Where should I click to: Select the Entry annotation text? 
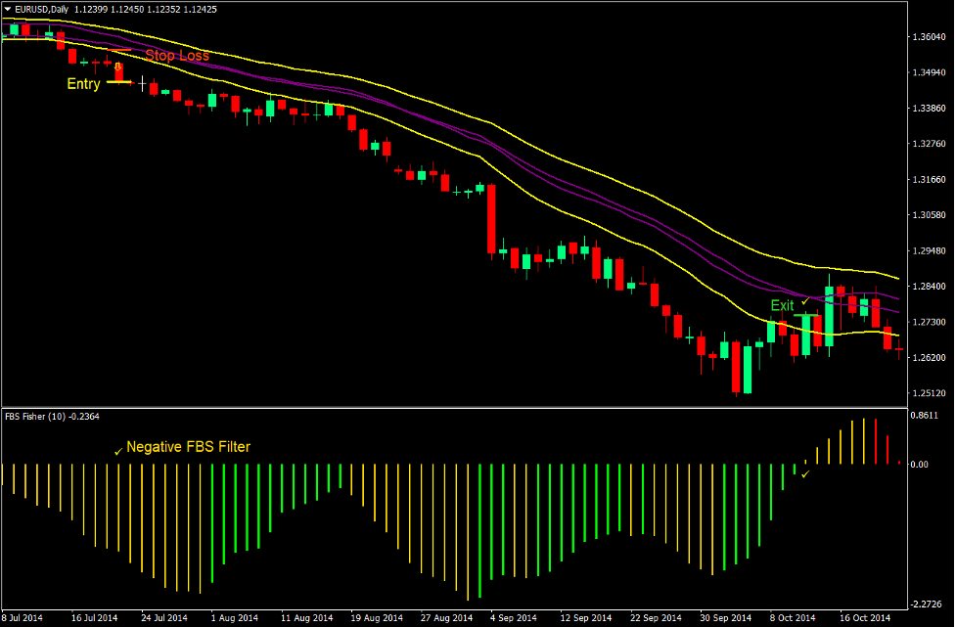pos(82,84)
